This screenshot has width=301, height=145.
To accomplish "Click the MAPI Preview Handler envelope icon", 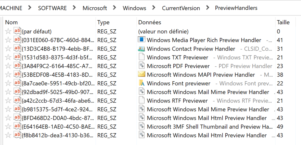I will (142, 74).
